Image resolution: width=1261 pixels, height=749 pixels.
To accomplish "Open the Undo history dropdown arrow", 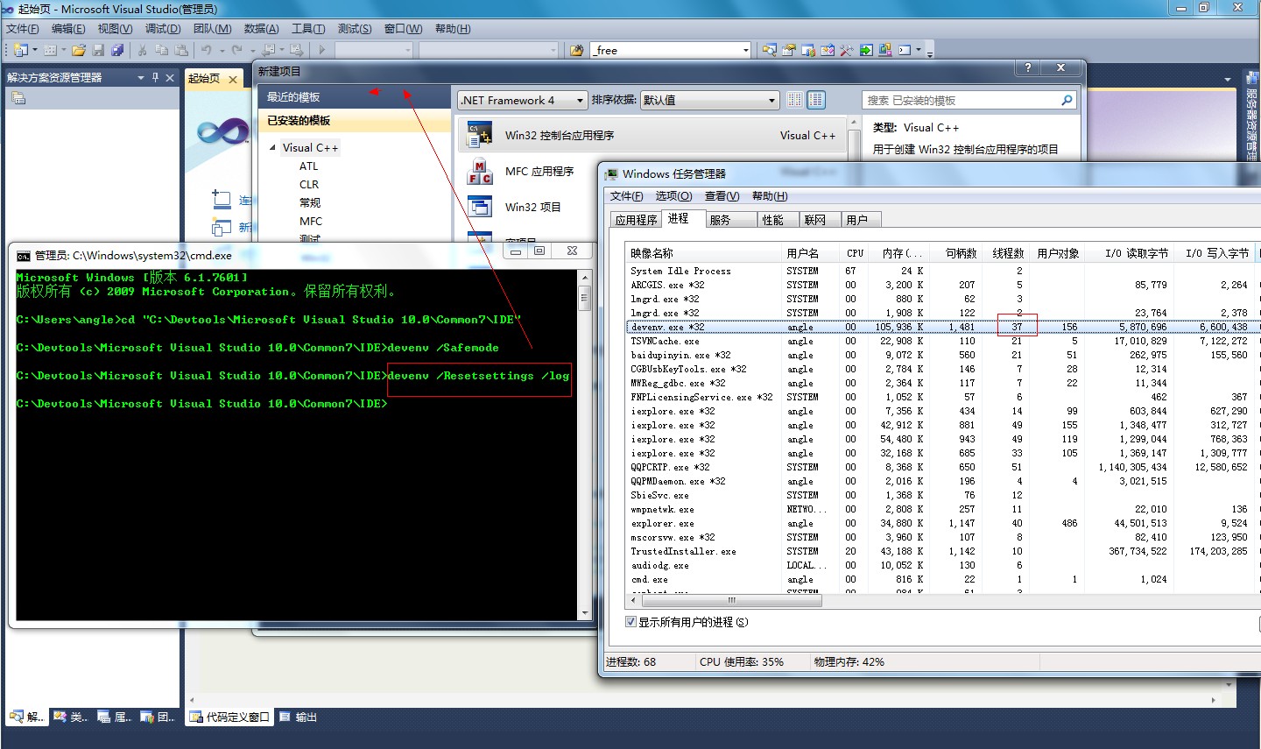I will click(x=222, y=50).
